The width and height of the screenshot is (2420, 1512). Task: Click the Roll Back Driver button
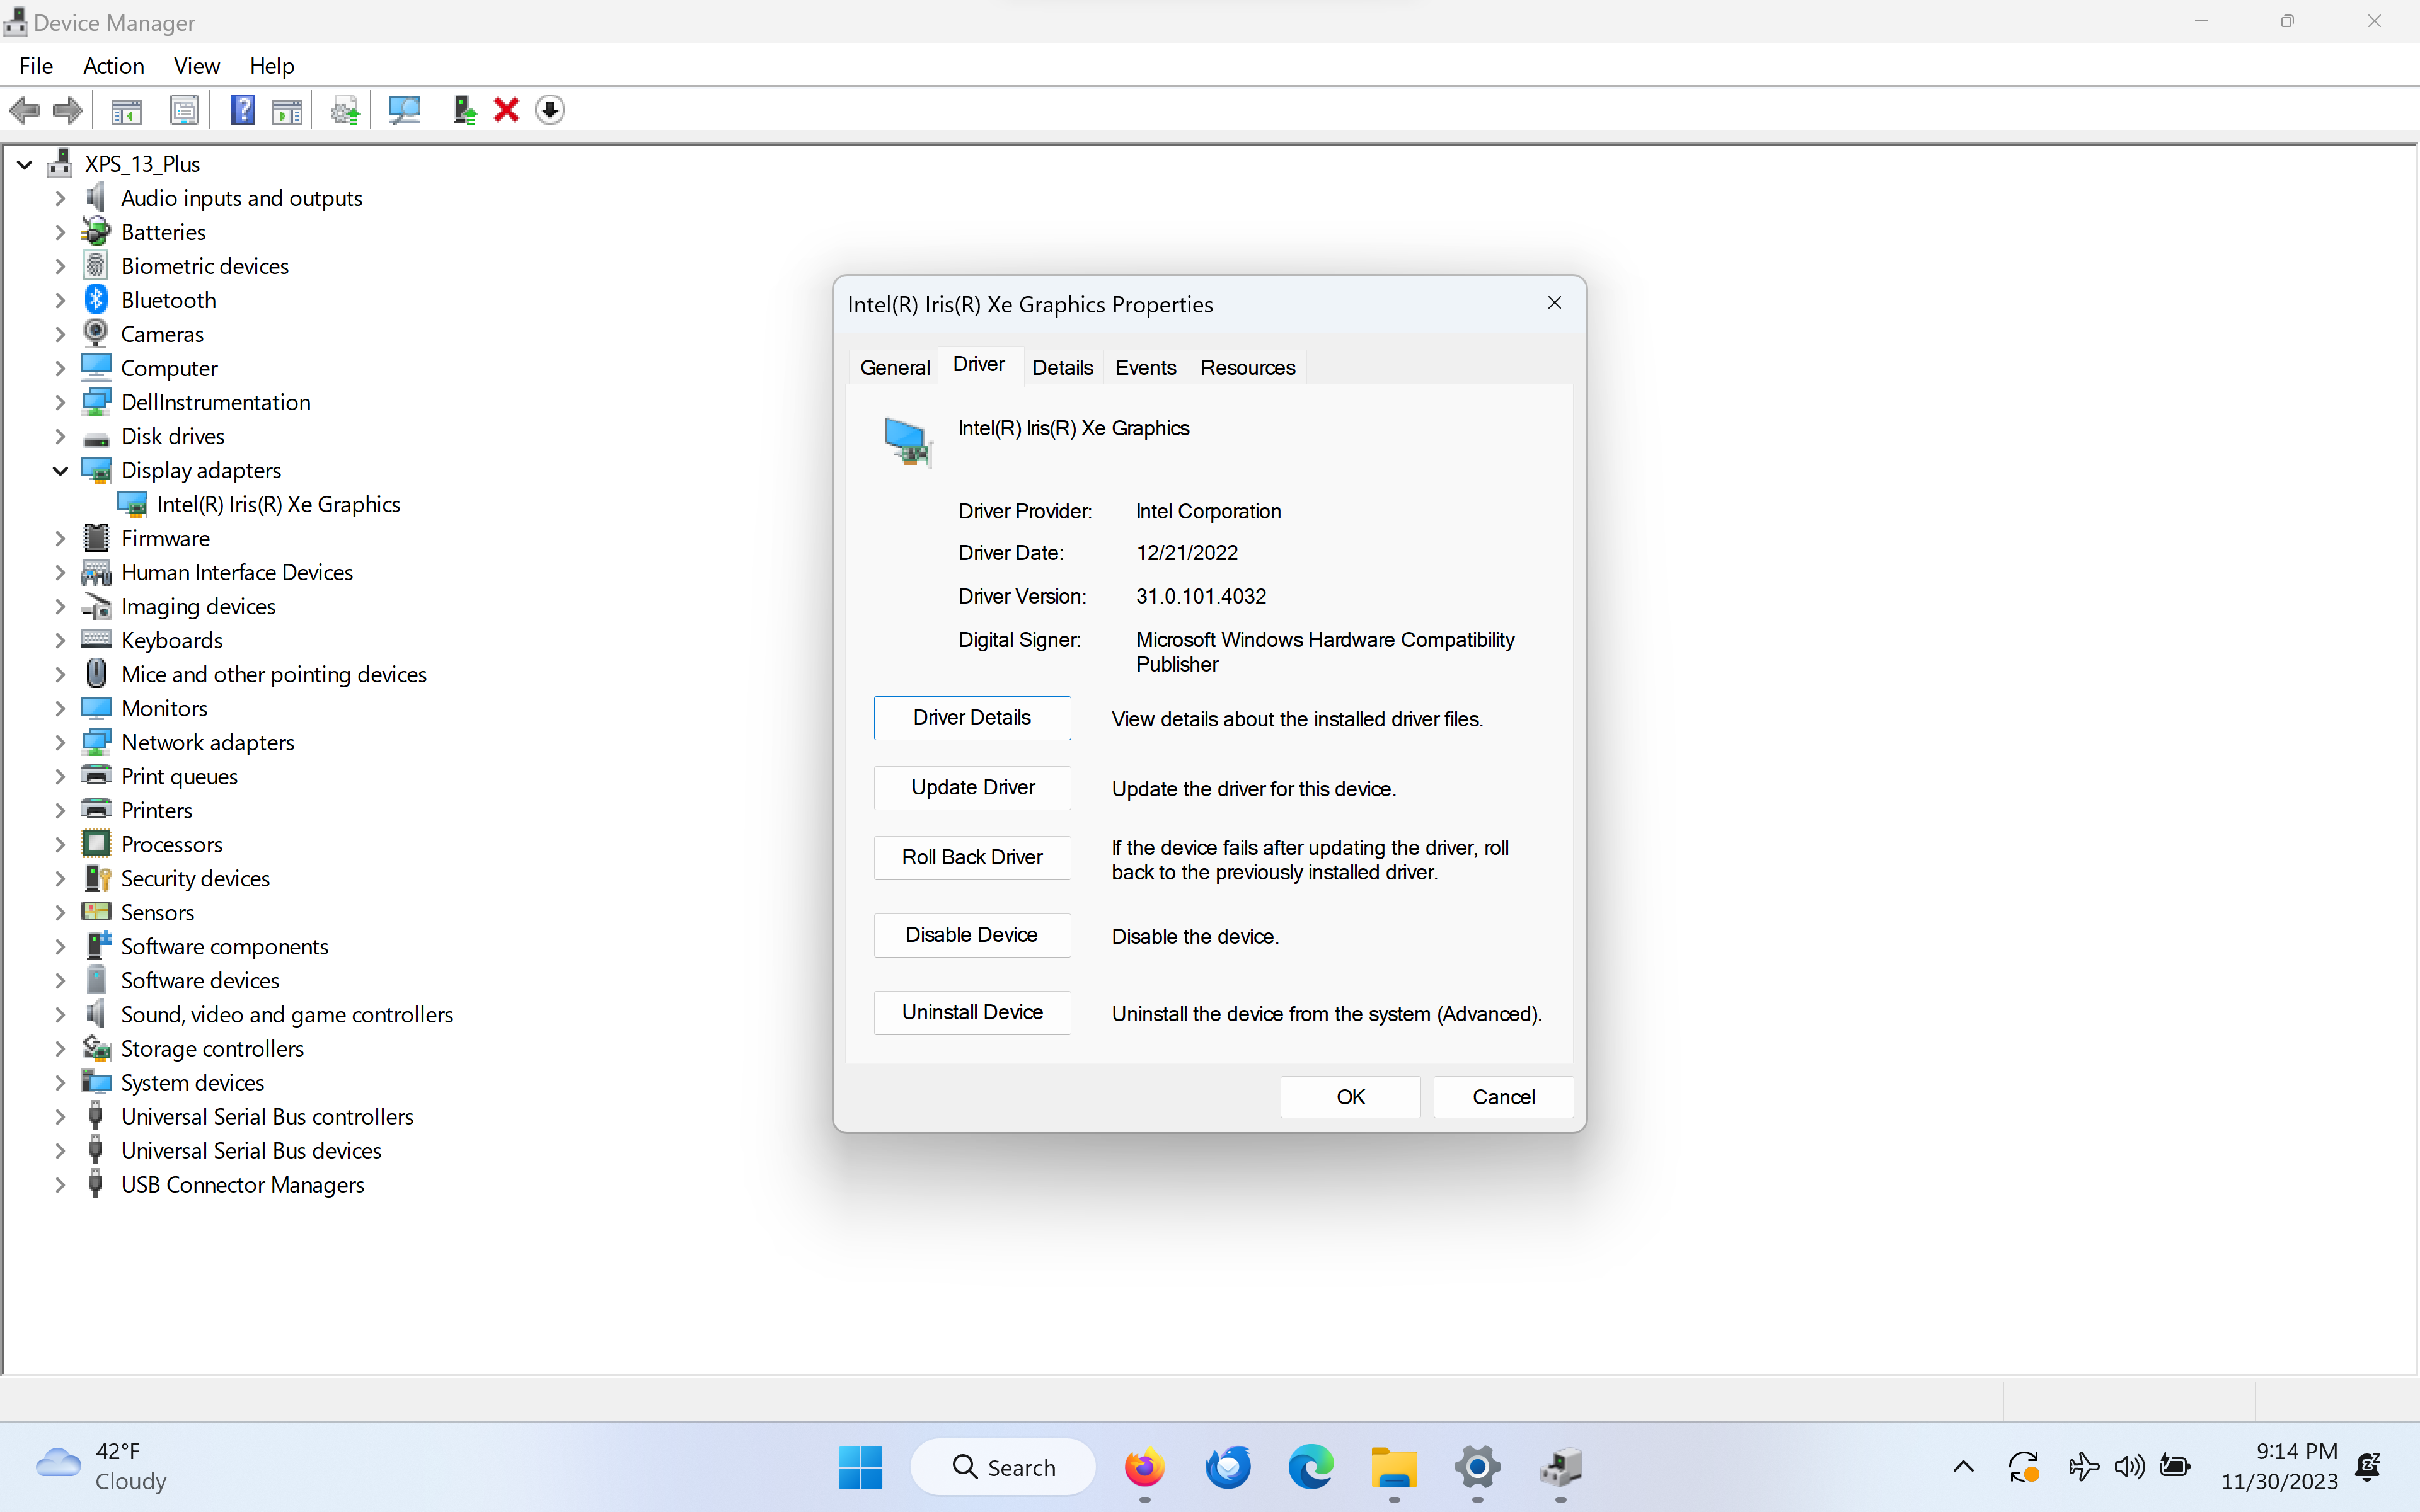[x=971, y=857]
